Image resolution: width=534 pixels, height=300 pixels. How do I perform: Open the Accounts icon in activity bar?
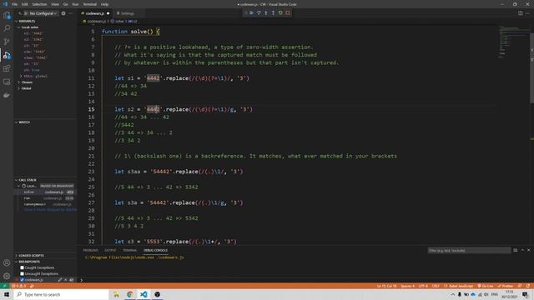7,262
